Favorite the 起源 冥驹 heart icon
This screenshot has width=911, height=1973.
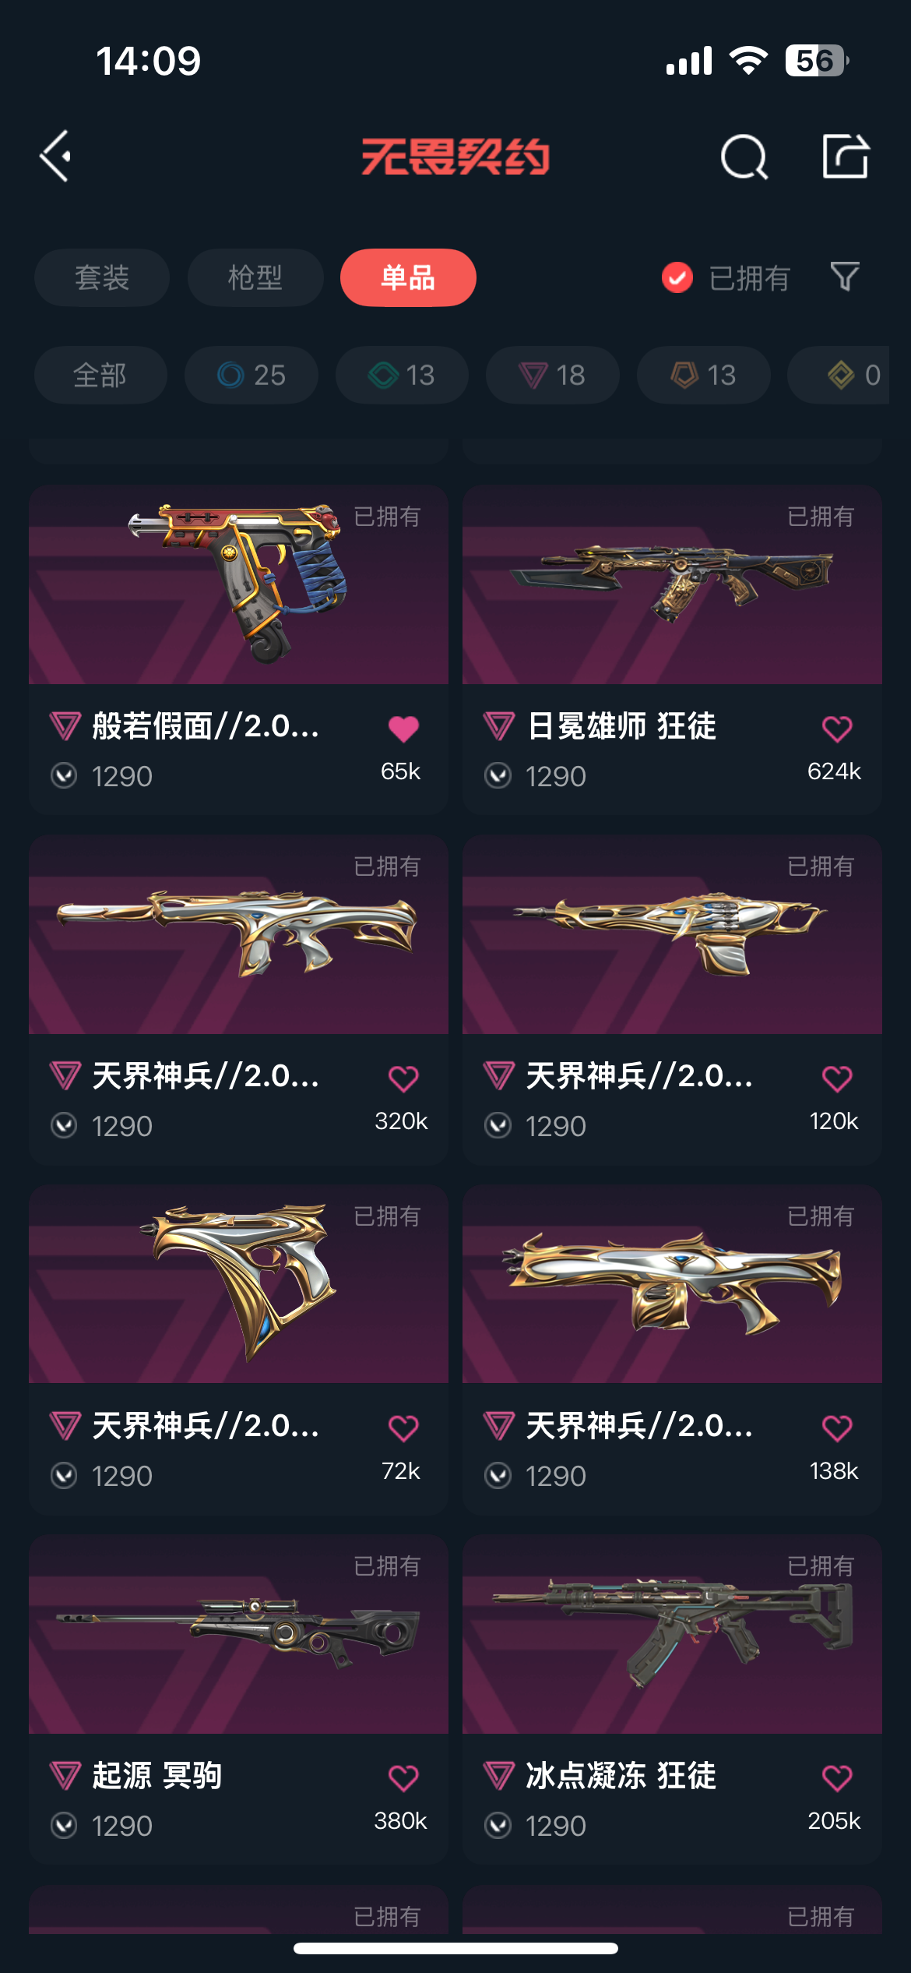403,1778
